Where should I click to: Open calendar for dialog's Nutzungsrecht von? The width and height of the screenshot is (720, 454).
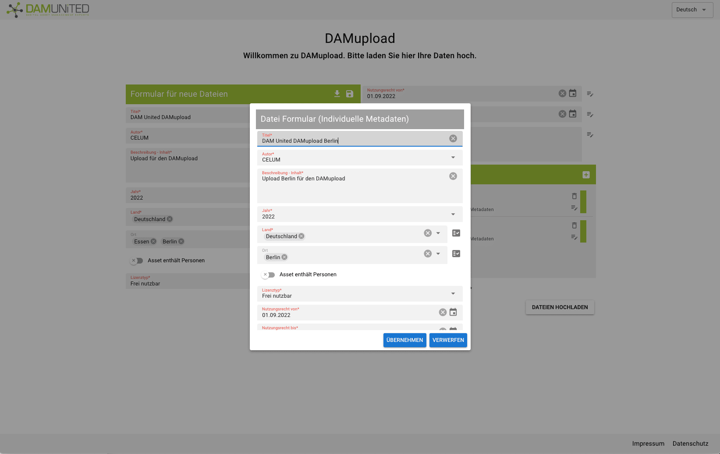click(453, 312)
